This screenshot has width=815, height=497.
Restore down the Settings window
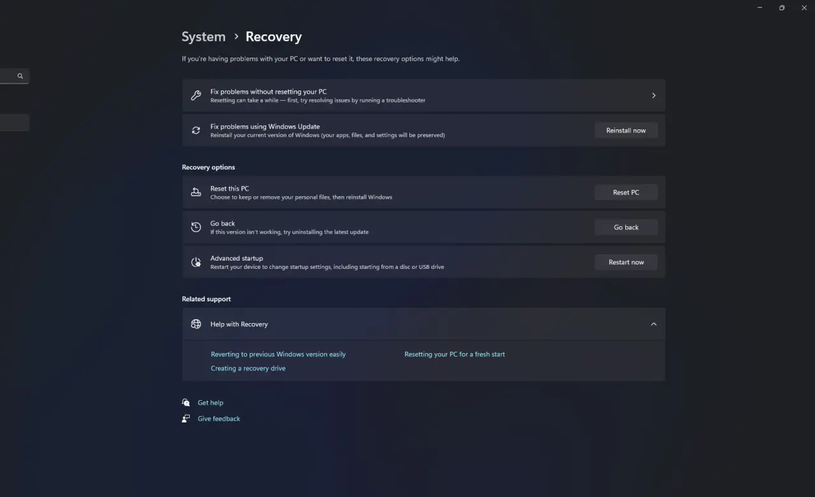pos(782,8)
